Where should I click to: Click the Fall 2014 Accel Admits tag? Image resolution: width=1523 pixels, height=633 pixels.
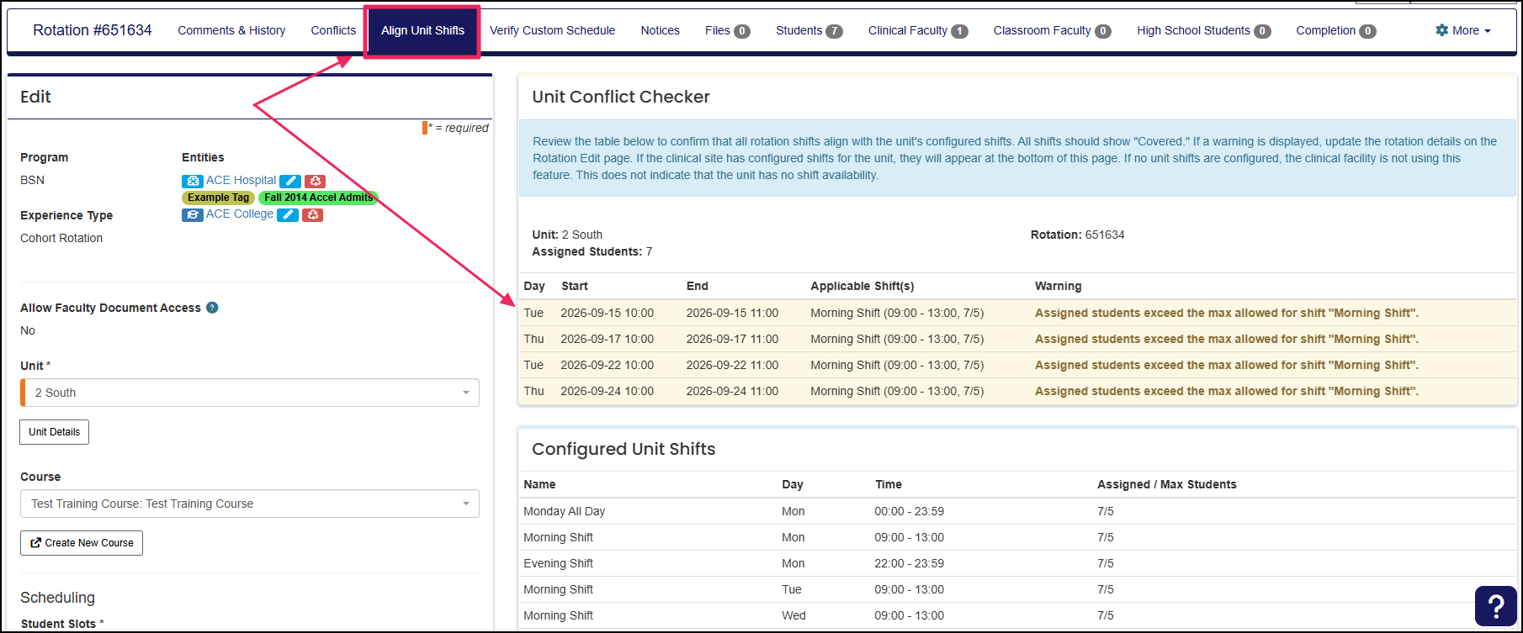318,198
